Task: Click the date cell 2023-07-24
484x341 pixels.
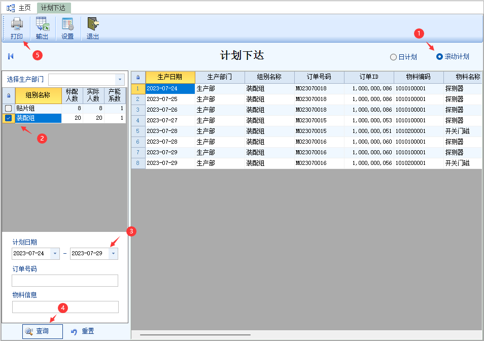Action: (x=170, y=89)
